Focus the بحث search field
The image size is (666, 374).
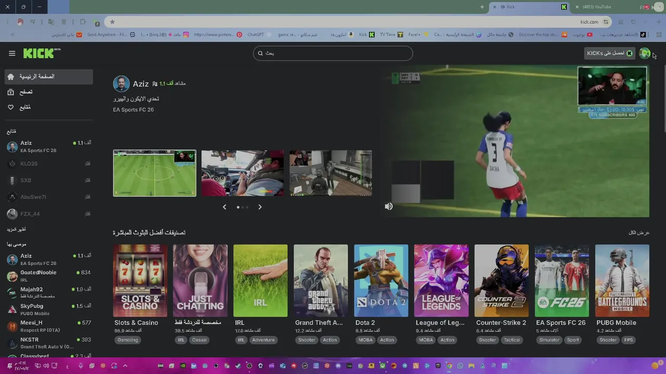(x=333, y=53)
